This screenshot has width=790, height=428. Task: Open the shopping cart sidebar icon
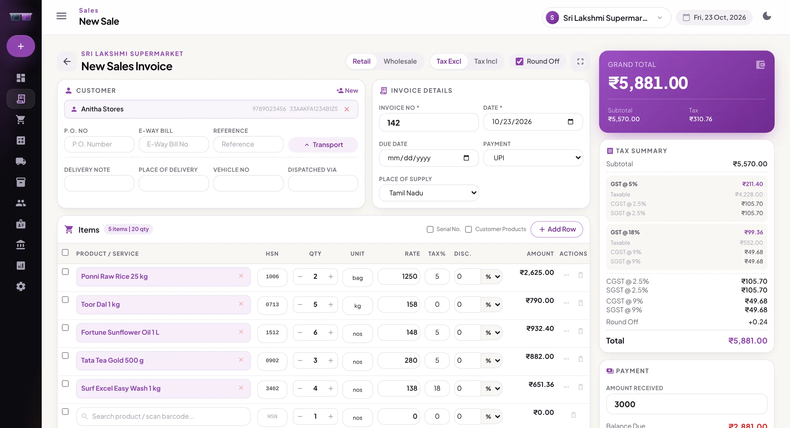click(21, 120)
